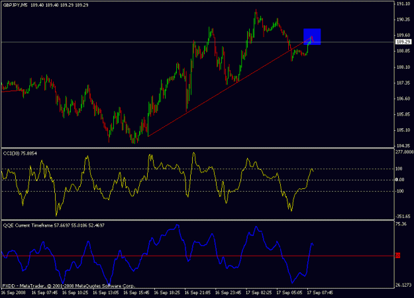This screenshot has height=298, width=414.
Task: Click the 16 Sep 07:45 time label
Action: tap(44, 293)
